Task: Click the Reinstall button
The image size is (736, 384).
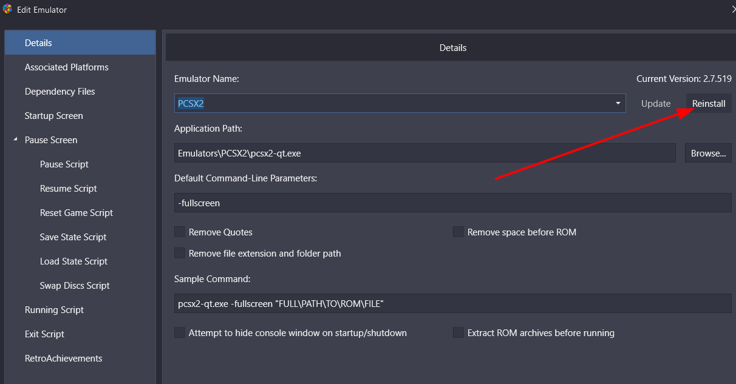Action: click(709, 103)
